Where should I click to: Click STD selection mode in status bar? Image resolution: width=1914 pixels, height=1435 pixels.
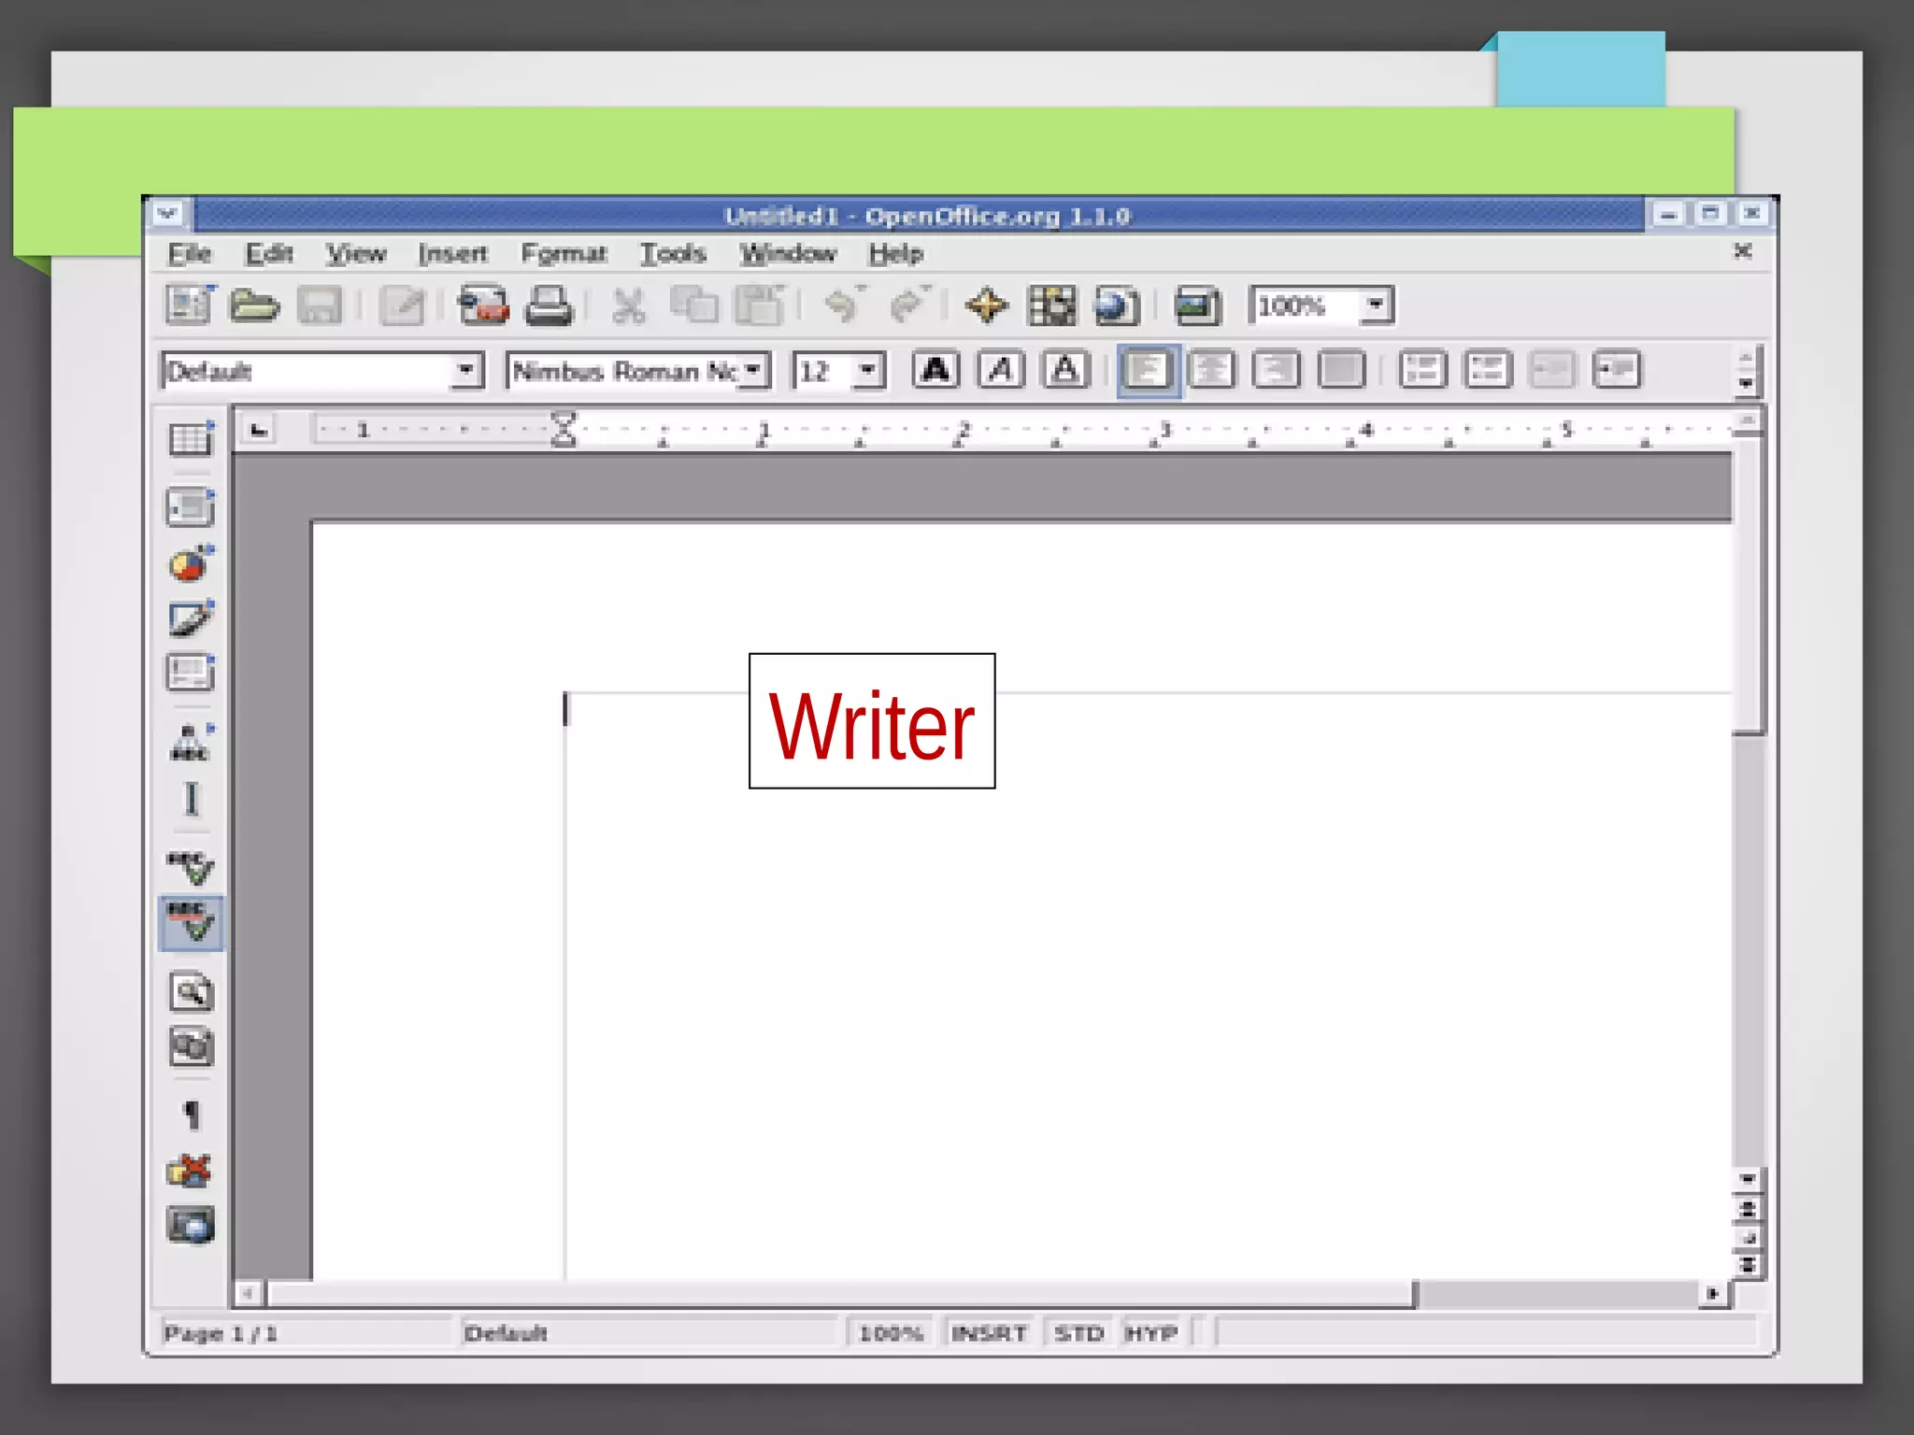click(1078, 1333)
